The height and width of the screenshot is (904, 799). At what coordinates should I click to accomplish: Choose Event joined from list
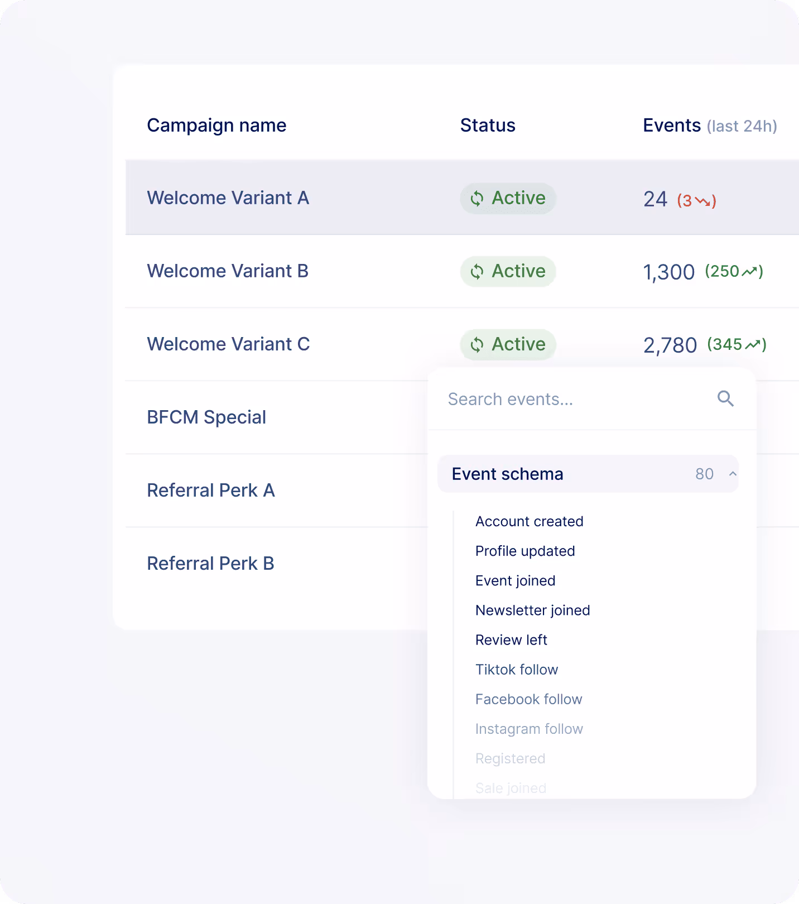[x=515, y=580]
